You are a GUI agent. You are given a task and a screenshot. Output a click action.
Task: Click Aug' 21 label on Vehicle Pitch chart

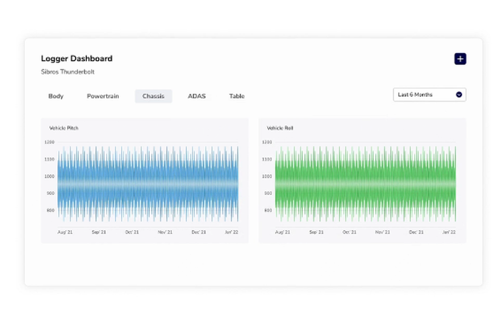(65, 232)
